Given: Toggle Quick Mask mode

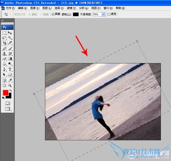Looking at the screenshot, I should pos(7,103).
